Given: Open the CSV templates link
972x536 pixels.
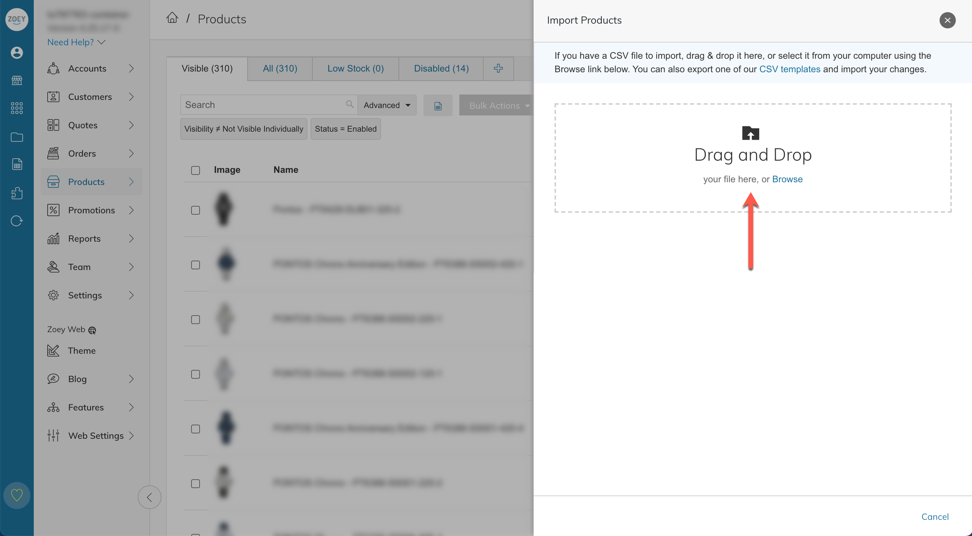Looking at the screenshot, I should [789, 70].
